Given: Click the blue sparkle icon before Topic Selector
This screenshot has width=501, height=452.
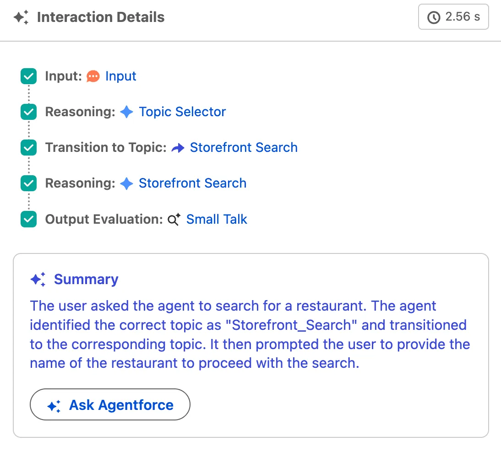Looking at the screenshot, I should point(126,112).
